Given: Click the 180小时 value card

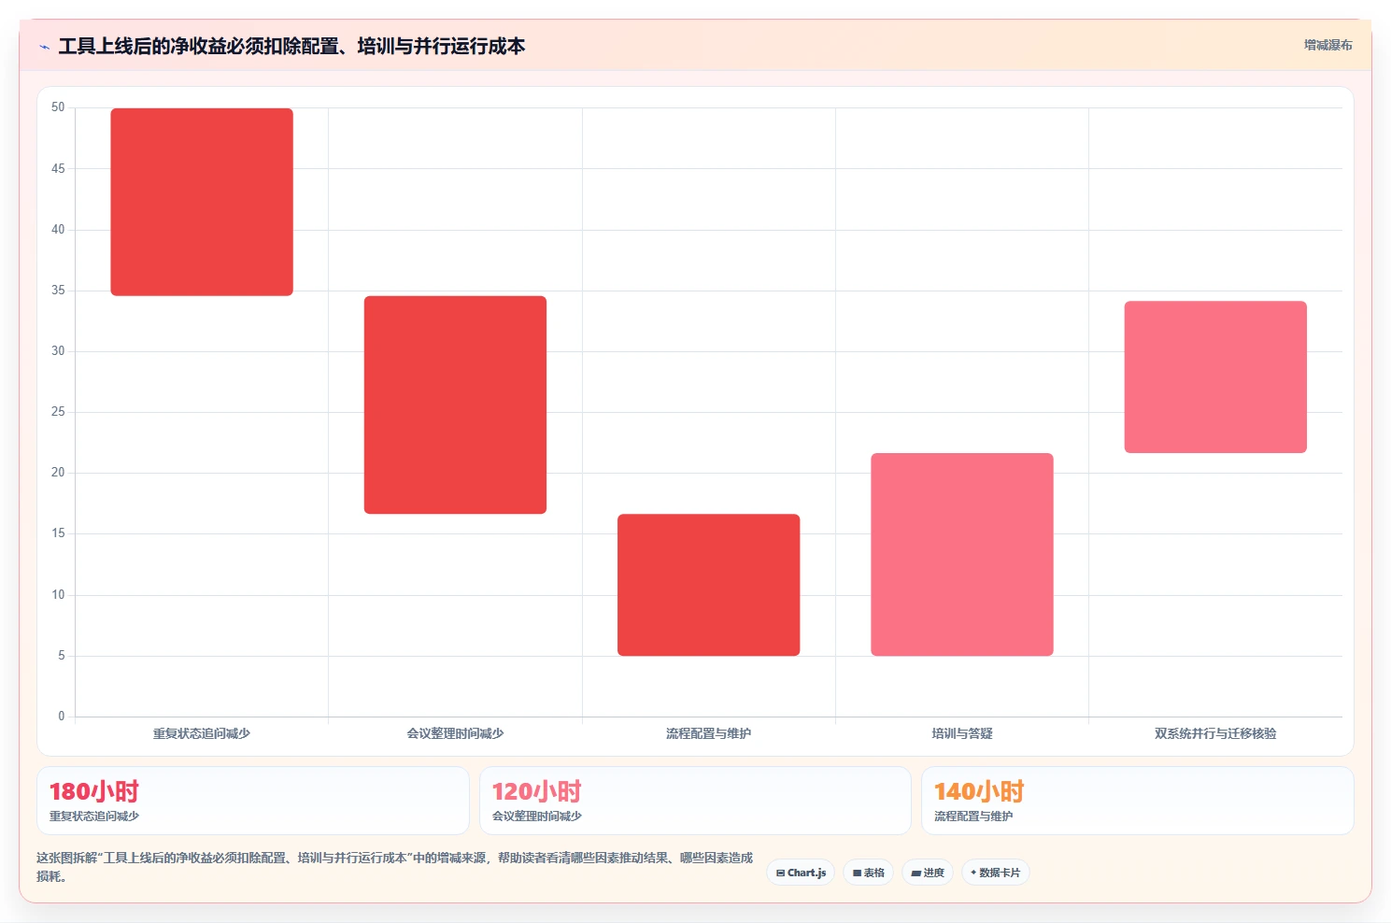Looking at the screenshot, I should click(x=253, y=801).
